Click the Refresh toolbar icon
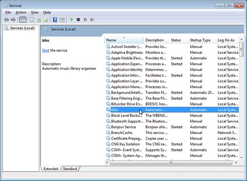 coord(39,20)
